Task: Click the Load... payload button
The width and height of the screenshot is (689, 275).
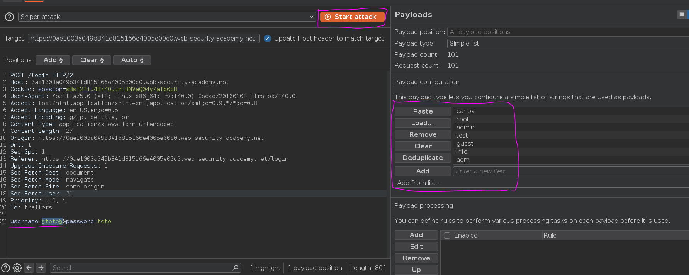Action: [x=423, y=123]
